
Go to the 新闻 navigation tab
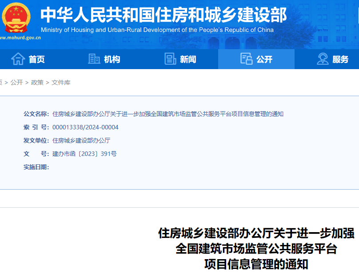pos(188,59)
